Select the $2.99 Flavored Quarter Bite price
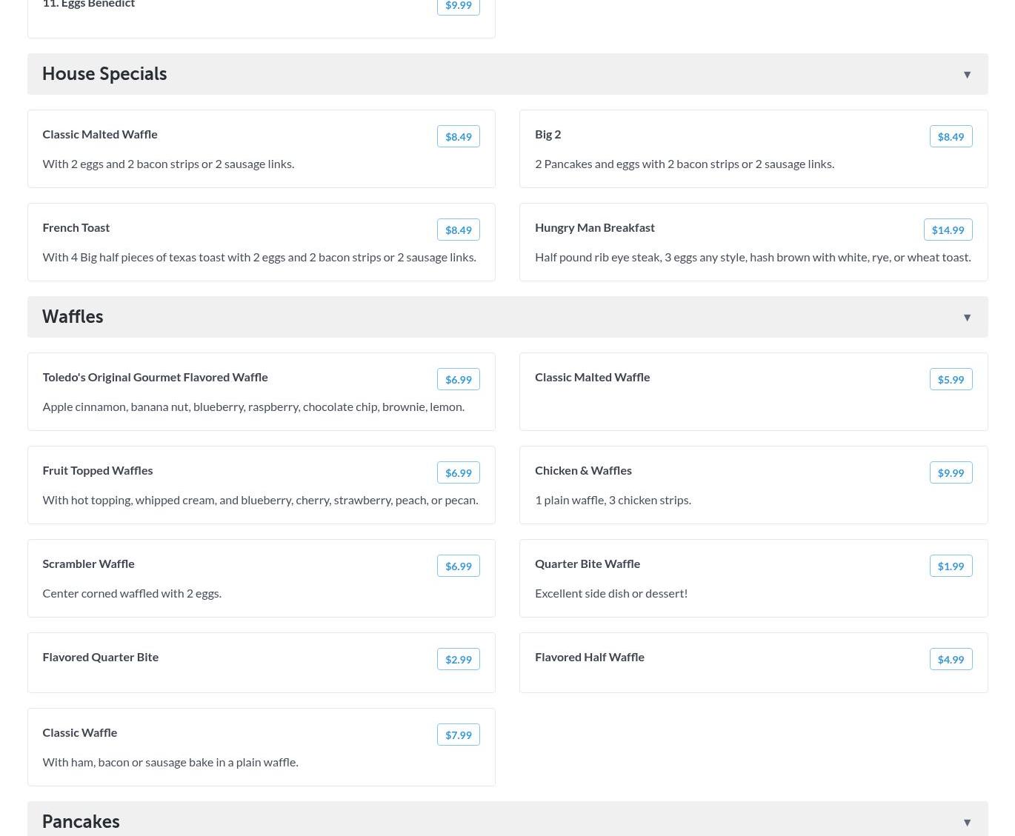The image size is (1015, 836). coord(458,659)
